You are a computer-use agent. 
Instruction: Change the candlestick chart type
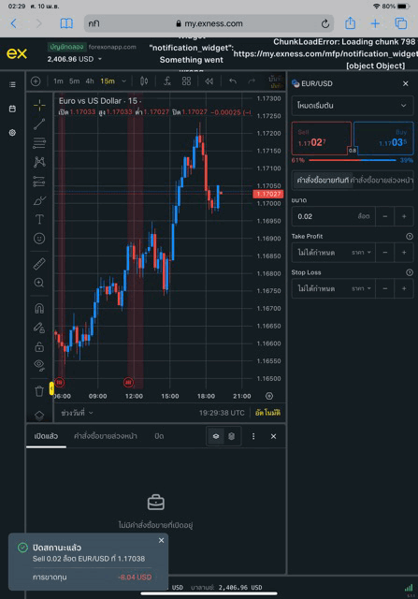[144, 81]
